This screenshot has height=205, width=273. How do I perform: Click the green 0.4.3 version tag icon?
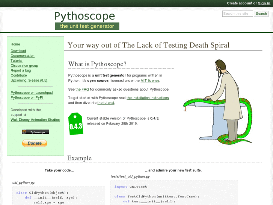pyautogui.click(x=75, y=124)
